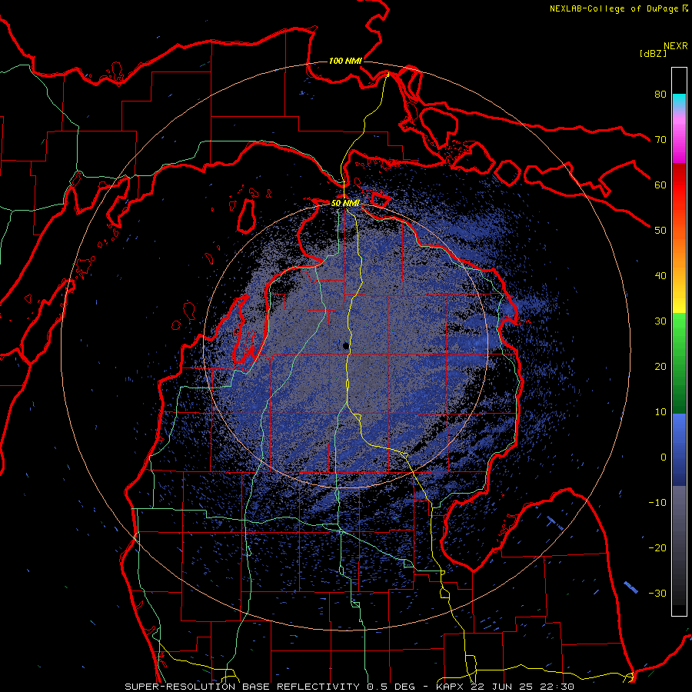Image resolution: width=692 pixels, height=692 pixels.
Task: Click the -30 value on the dBZ scale
Action: pos(657,593)
